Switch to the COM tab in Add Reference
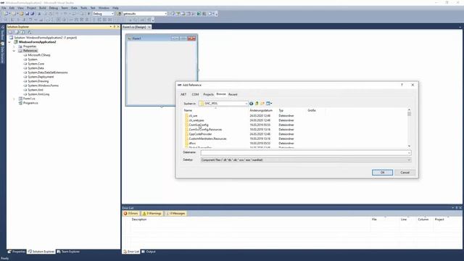464x261 pixels. [x=195, y=94]
